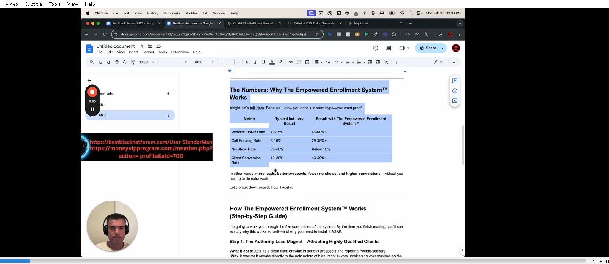
Task: Click the Print icon in the toolbar
Action: tap(116, 62)
